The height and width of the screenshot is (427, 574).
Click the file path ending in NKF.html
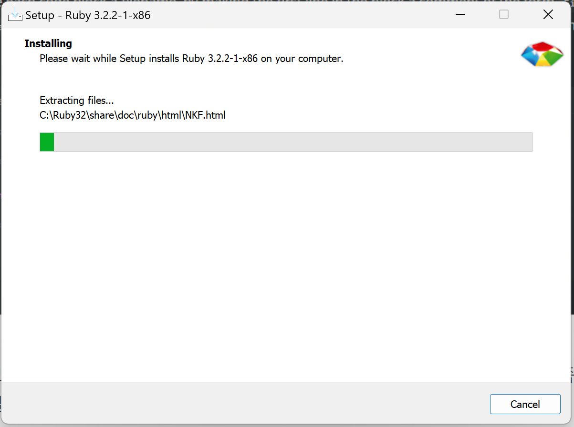click(133, 115)
